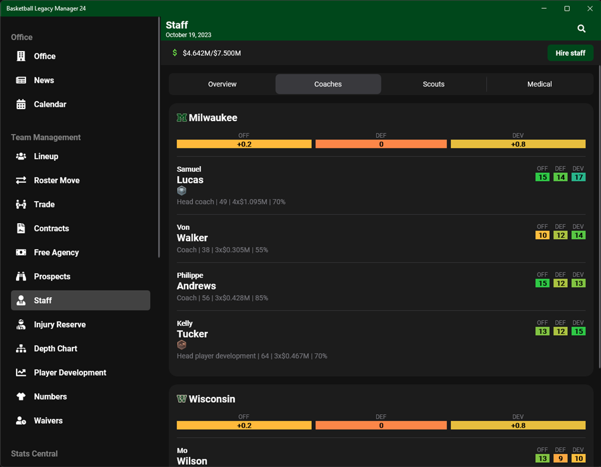Viewport: 601px width, 467px height.
Task: Open the Contracts document icon
Action: (21, 228)
